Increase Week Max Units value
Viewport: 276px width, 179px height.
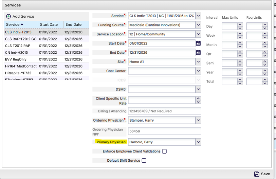click(x=240, y=34)
